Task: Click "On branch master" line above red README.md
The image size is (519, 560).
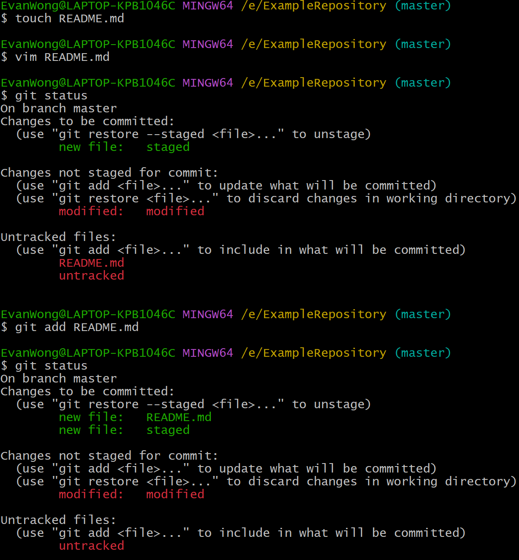Action: click(x=59, y=108)
